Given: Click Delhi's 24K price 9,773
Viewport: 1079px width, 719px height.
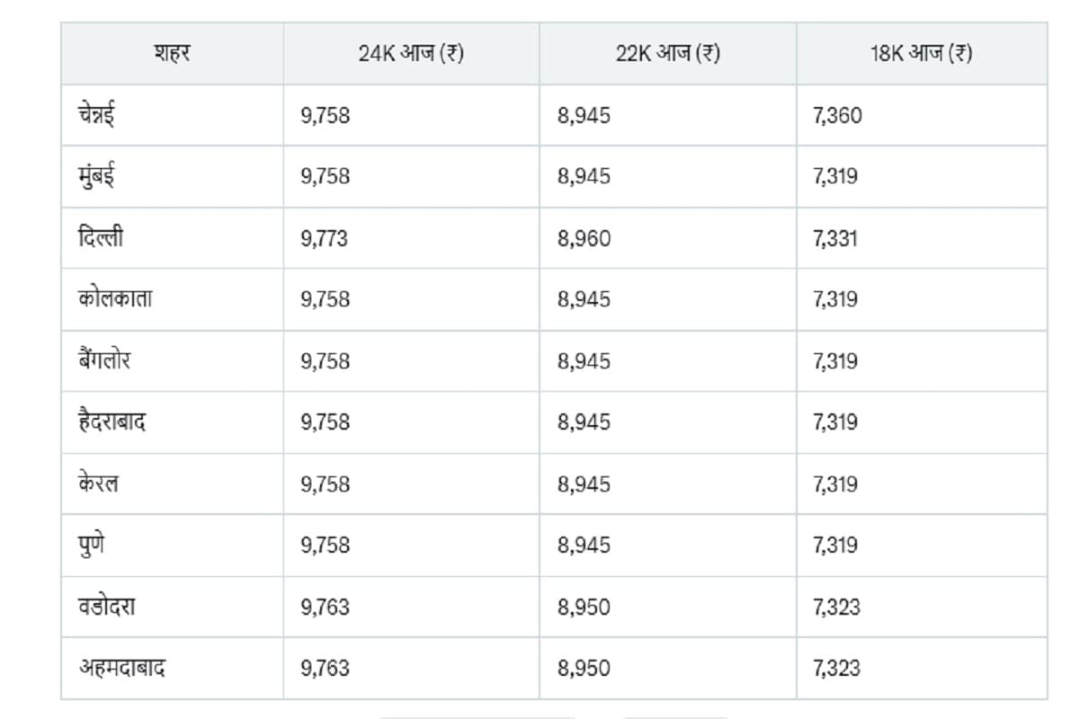Looking at the screenshot, I should pyautogui.click(x=325, y=238).
